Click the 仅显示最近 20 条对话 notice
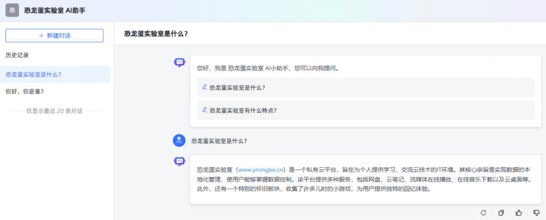546x220 pixels. click(x=54, y=111)
